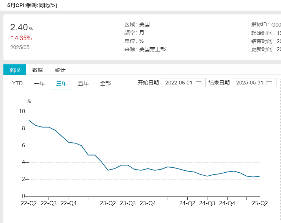The height and width of the screenshot is (223, 281).
Task: Switch to the 图形 tab
Action: (x=15, y=70)
